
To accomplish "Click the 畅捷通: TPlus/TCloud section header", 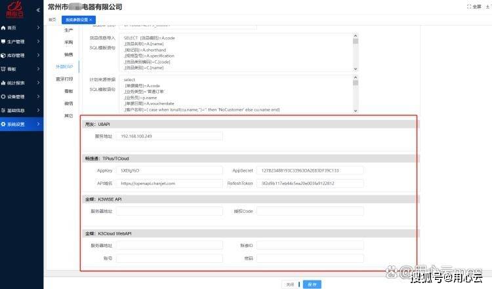I will [x=250, y=159].
